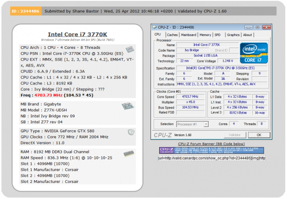Close the CPU-Z window
Screen dimensions: 287x199
click(267, 27)
